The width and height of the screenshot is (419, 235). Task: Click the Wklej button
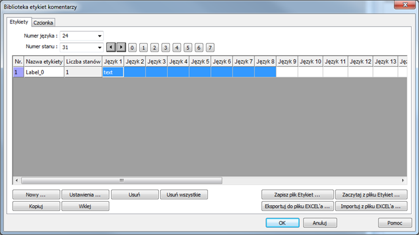click(85, 206)
